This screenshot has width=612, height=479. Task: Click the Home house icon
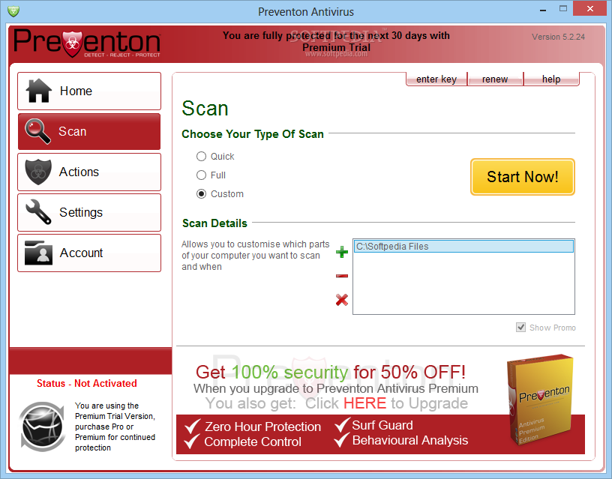[x=38, y=91]
